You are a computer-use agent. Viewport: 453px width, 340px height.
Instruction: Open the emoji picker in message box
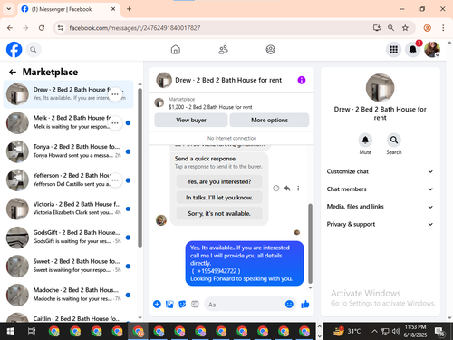(x=289, y=304)
